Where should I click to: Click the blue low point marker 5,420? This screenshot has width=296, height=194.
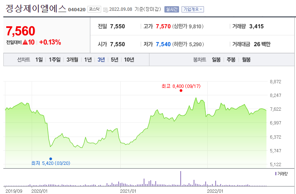click(x=51, y=159)
